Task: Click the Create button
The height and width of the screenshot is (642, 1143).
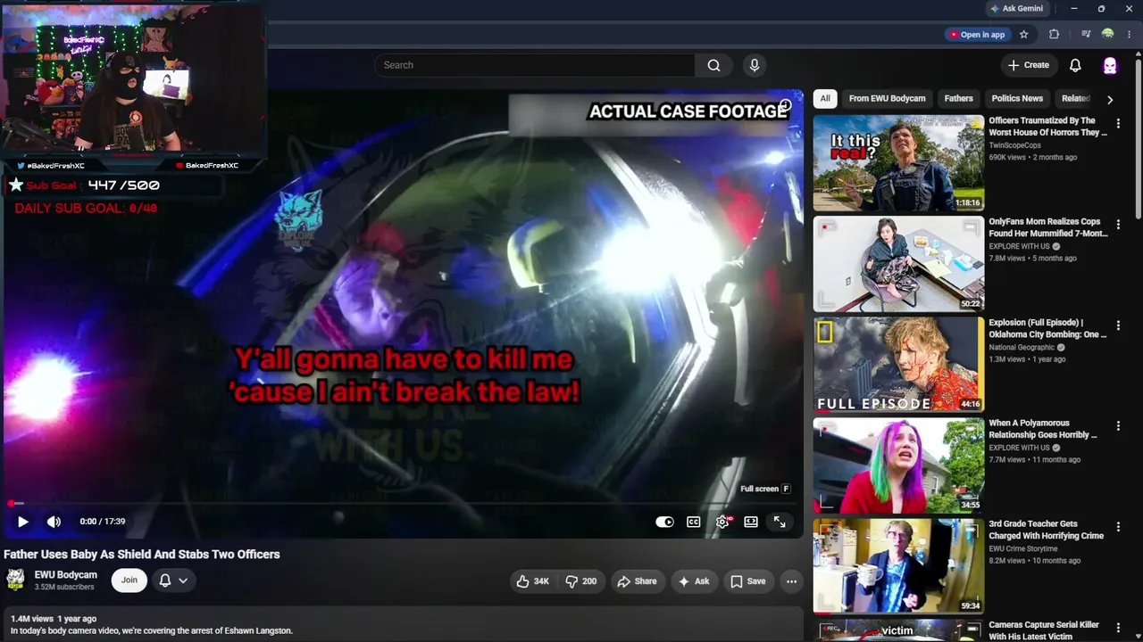Action: [x=1028, y=65]
